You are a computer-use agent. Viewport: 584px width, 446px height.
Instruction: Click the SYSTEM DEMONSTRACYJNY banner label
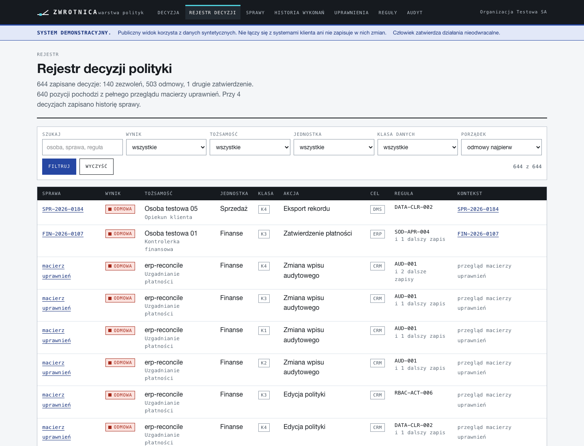click(x=74, y=33)
